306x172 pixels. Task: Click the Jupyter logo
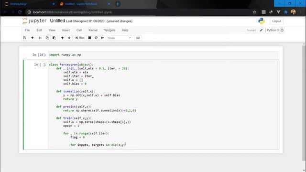pyautogui.click(x=34, y=21)
